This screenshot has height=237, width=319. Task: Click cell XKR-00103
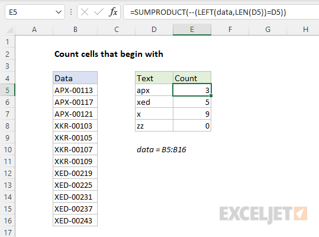[x=75, y=126]
